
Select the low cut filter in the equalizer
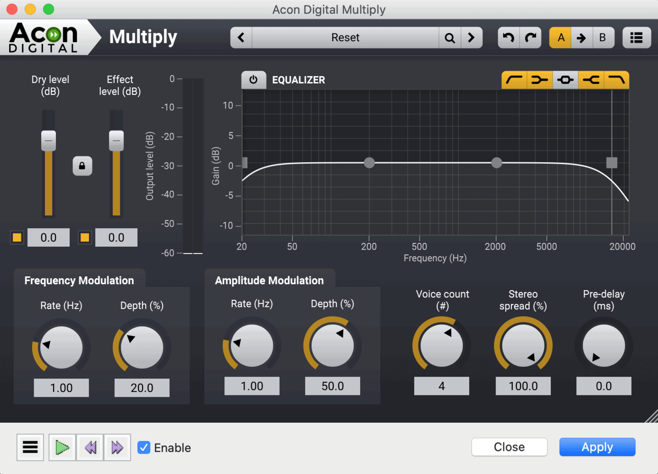pos(514,80)
